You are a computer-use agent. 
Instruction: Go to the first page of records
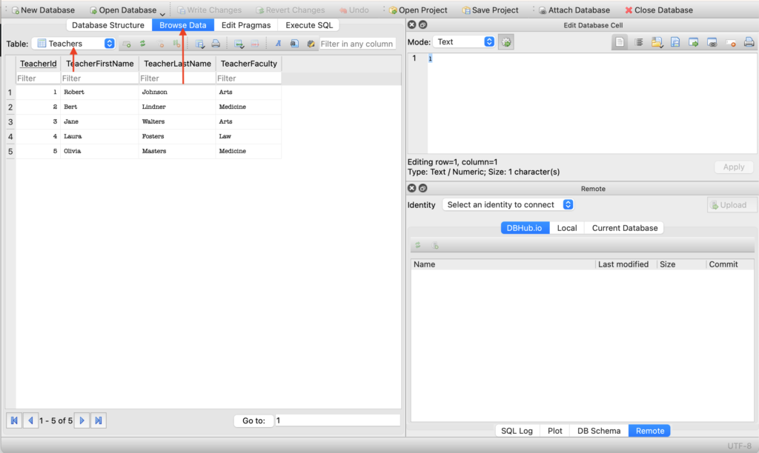[x=14, y=420]
